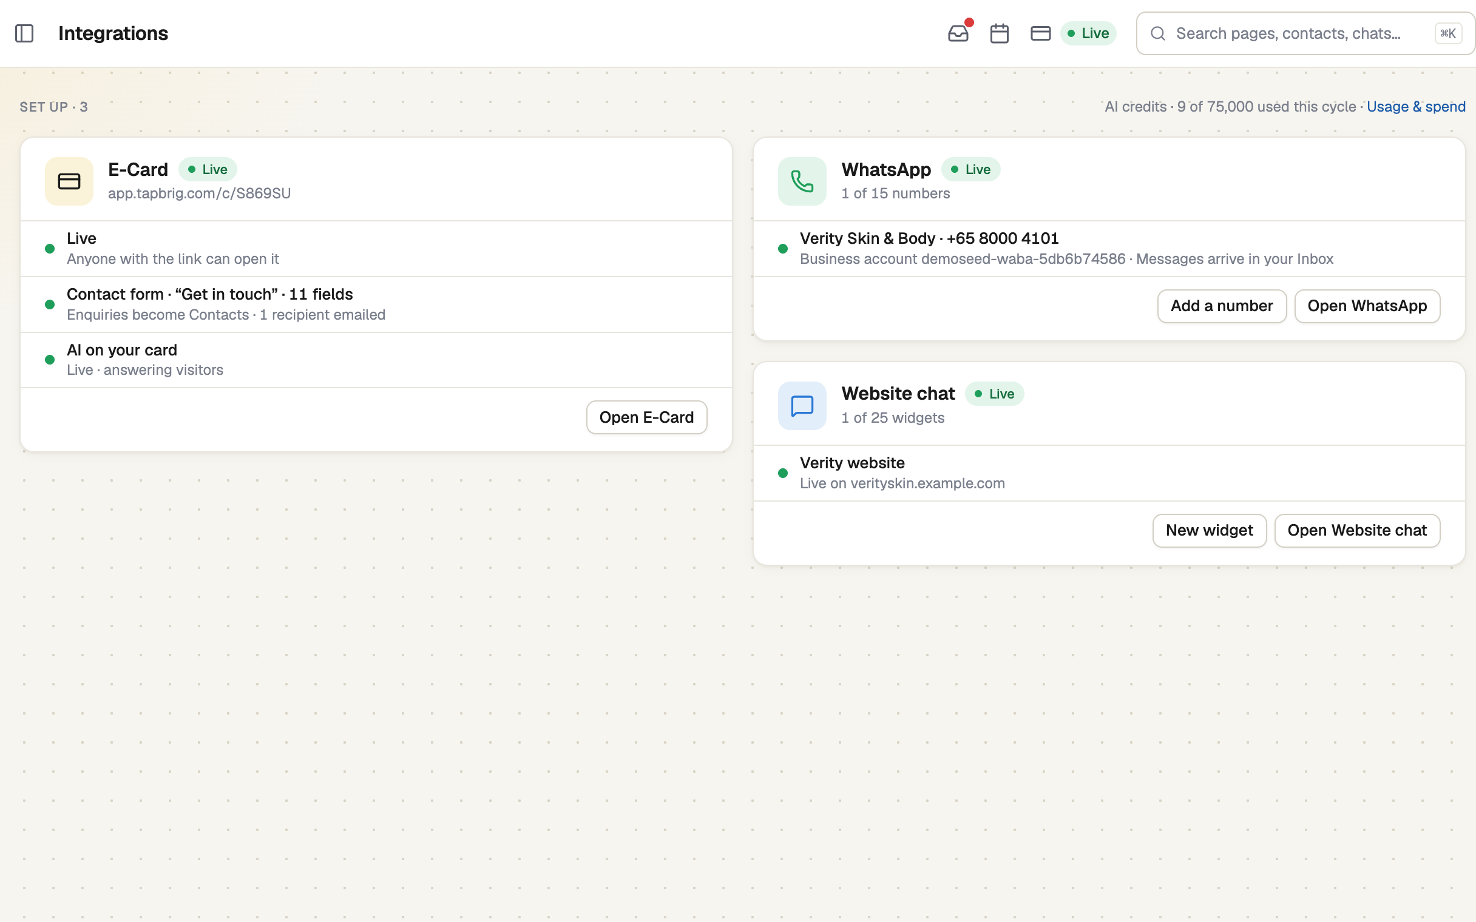The image size is (1476, 922).
Task: Click 'Live on verityskin.example.com' subtext
Action: click(902, 483)
